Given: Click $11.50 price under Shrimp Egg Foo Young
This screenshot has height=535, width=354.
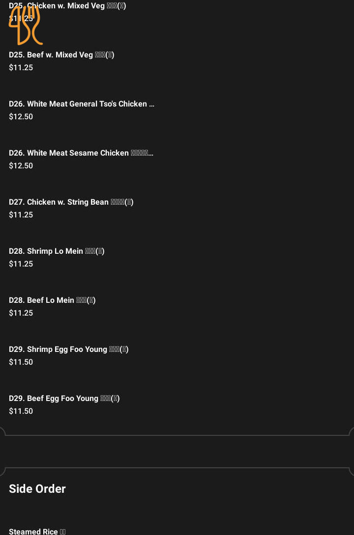Looking at the screenshot, I should pos(21,362).
